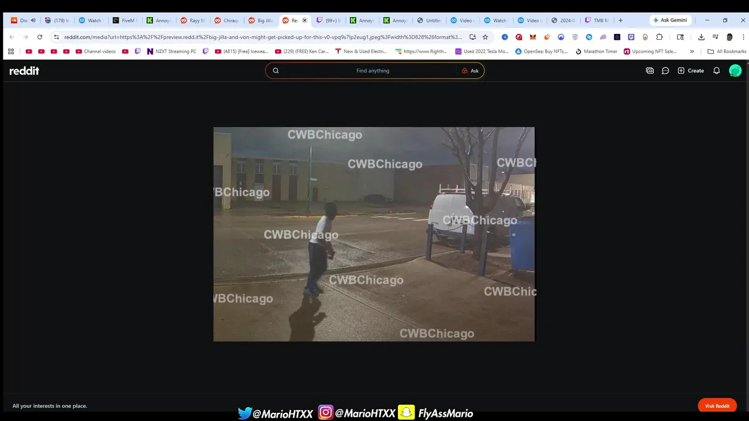Click Create post button
The width and height of the screenshot is (749, 421).
pos(690,71)
